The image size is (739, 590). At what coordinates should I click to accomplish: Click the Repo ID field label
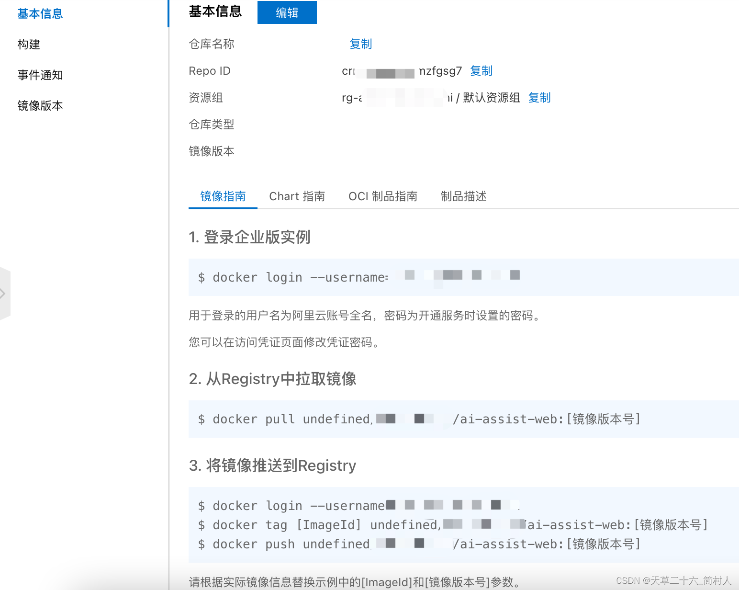click(x=210, y=71)
